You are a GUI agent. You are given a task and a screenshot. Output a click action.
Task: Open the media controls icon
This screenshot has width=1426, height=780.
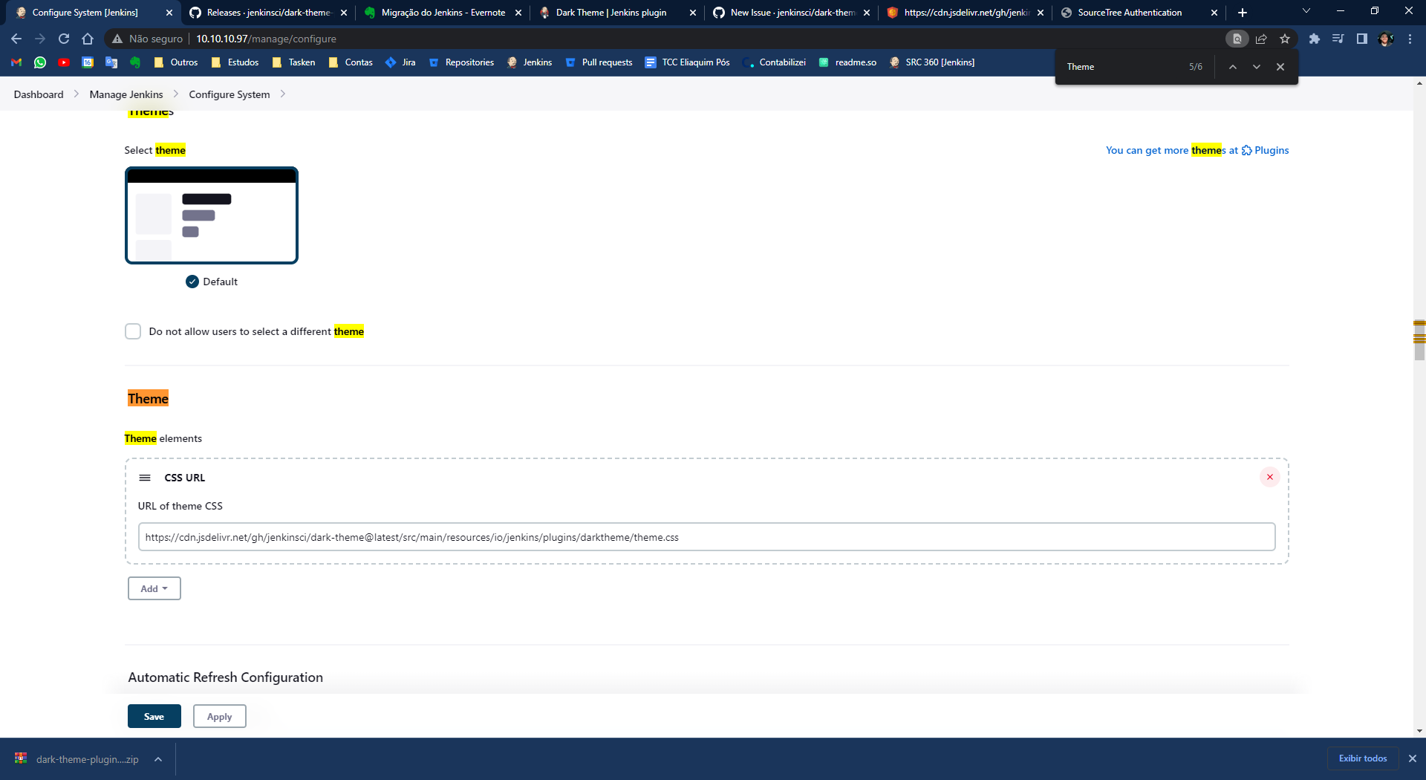1338,39
